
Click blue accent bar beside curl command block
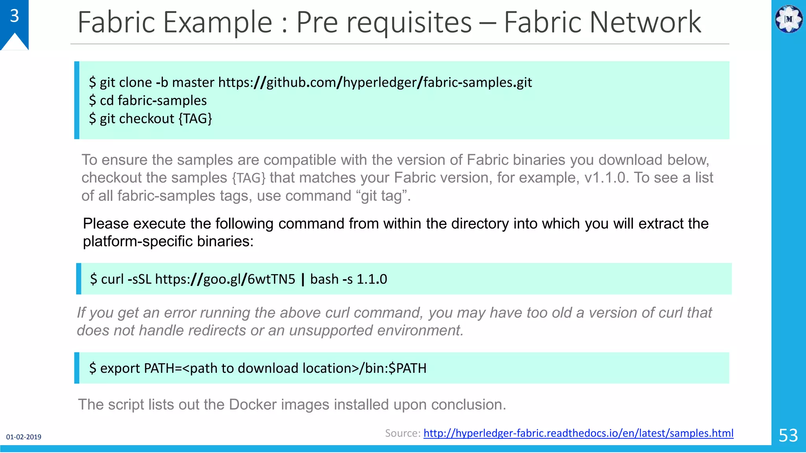(x=79, y=279)
